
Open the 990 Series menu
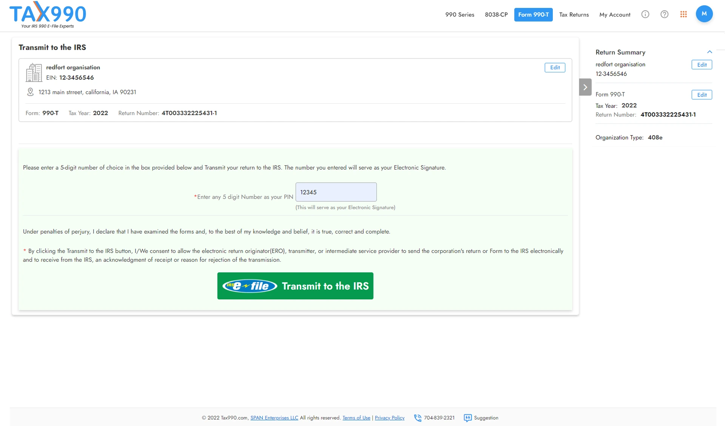pos(460,14)
